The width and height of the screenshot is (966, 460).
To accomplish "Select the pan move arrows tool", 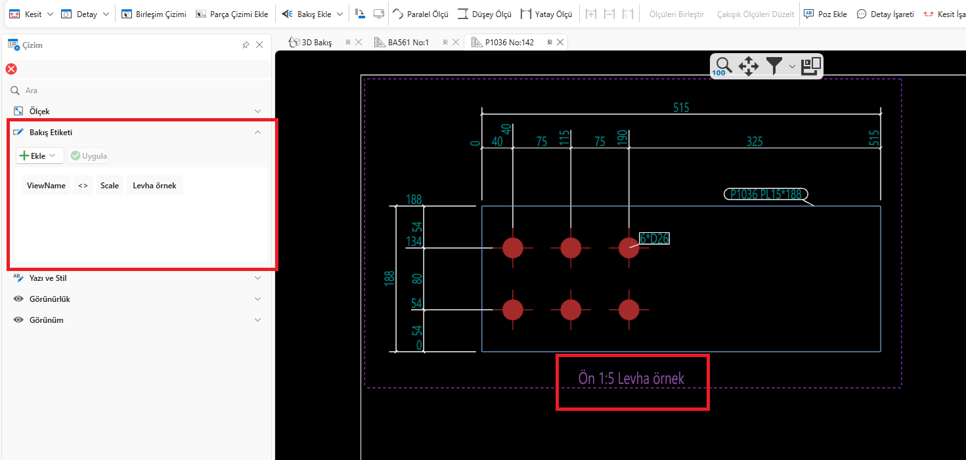I will [749, 66].
